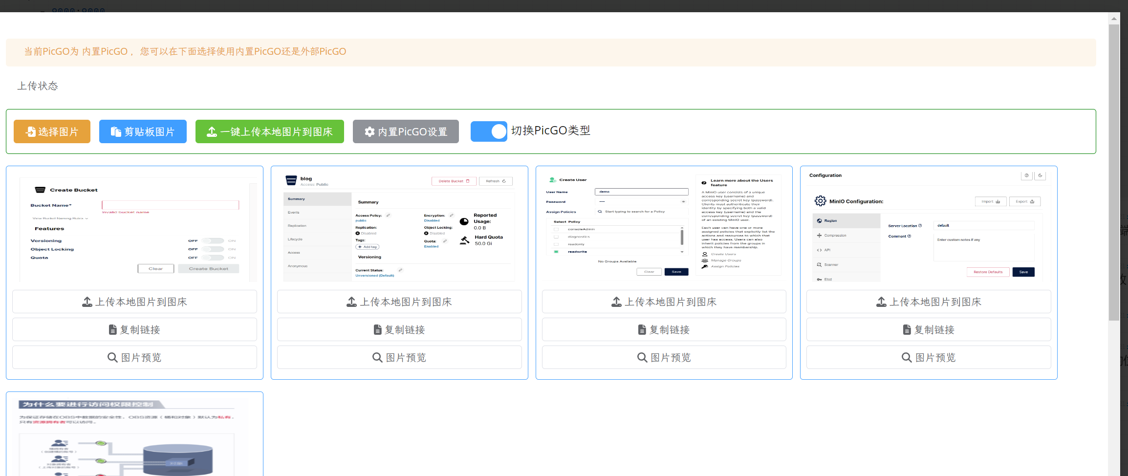Viewport: 1128px width, 476px height.
Task: Click green 一键上传本地图片到图床 button
Action: coord(270,131)
